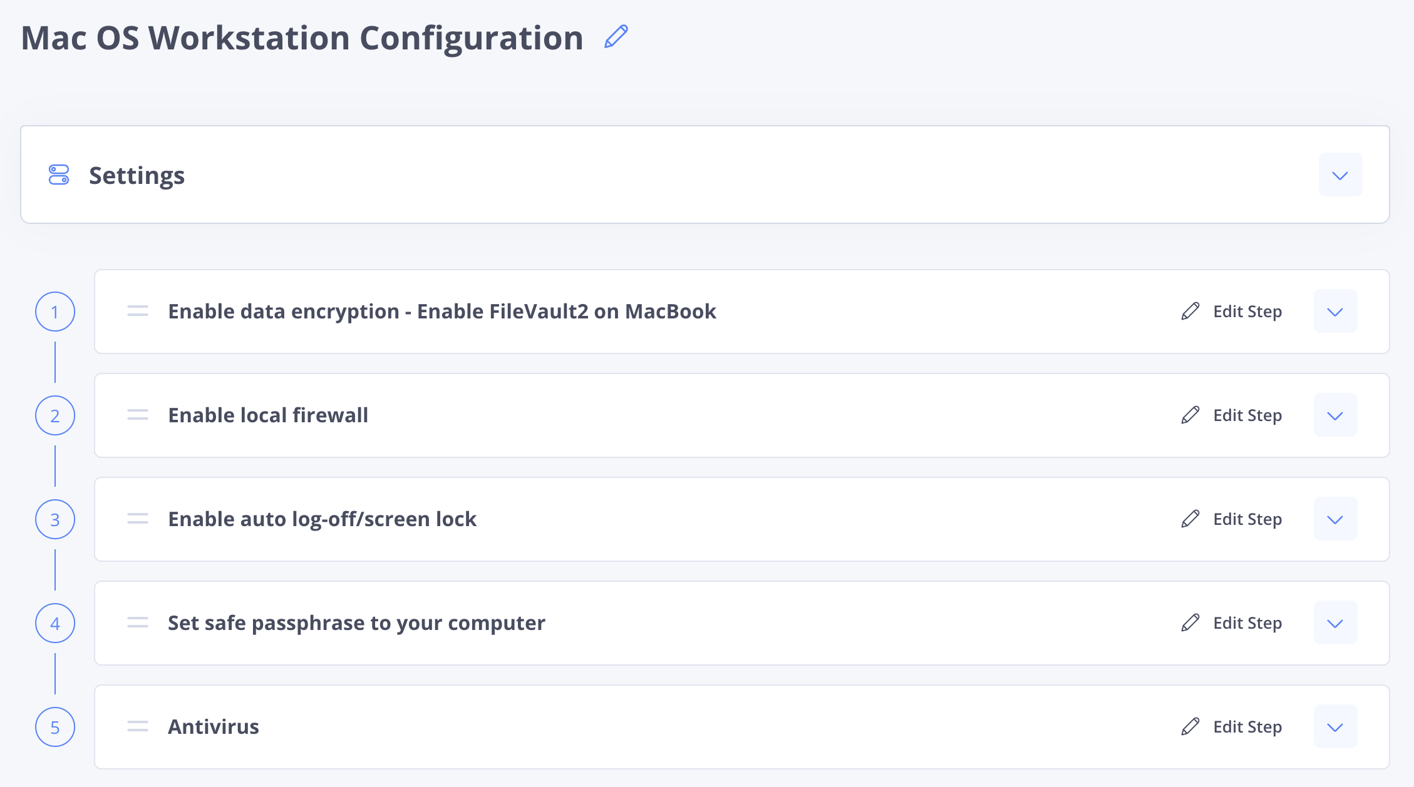Expand the Settings panel chevron
The height and width of the screenshot is (787, 1414).
coord(1340,175)
